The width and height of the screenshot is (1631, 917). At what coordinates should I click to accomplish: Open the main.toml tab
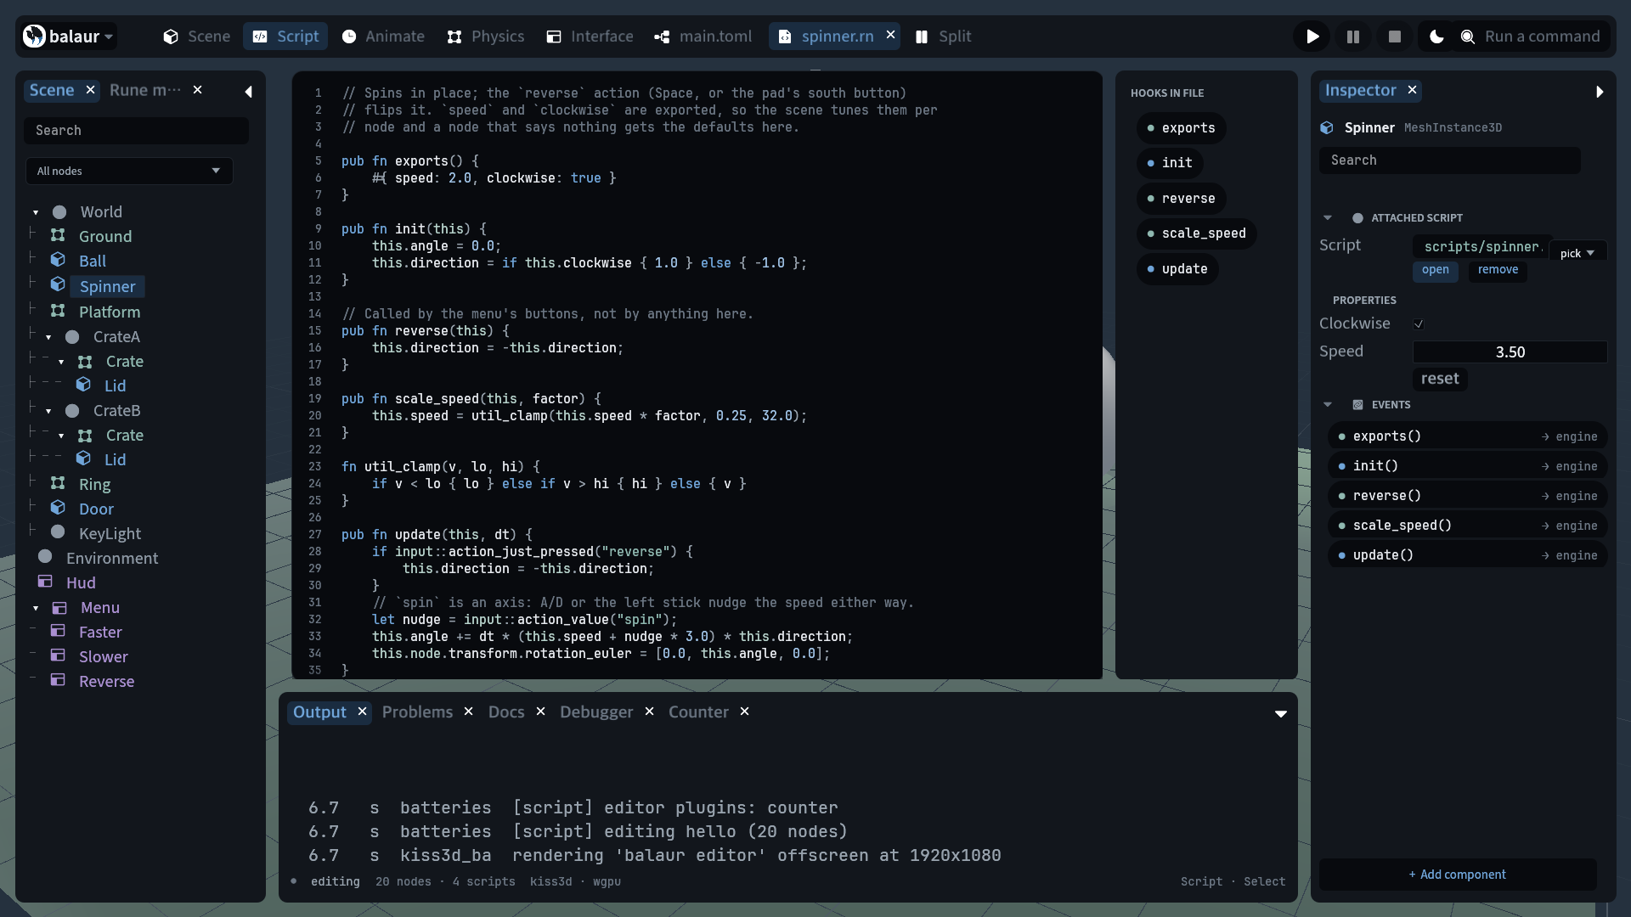[x=703, y=37]
